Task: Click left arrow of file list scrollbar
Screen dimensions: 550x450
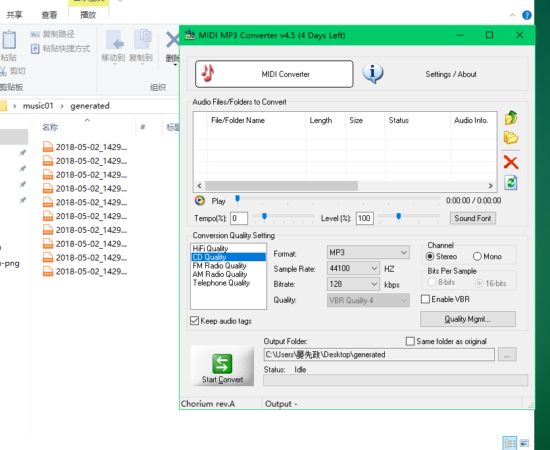Action: [x=199, y=186]
